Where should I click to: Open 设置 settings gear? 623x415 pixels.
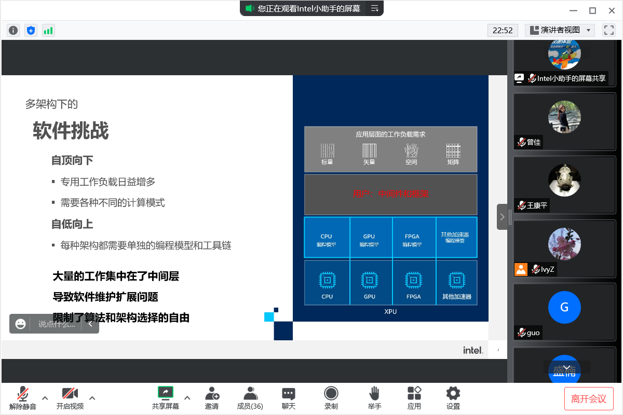coord(453,398)
